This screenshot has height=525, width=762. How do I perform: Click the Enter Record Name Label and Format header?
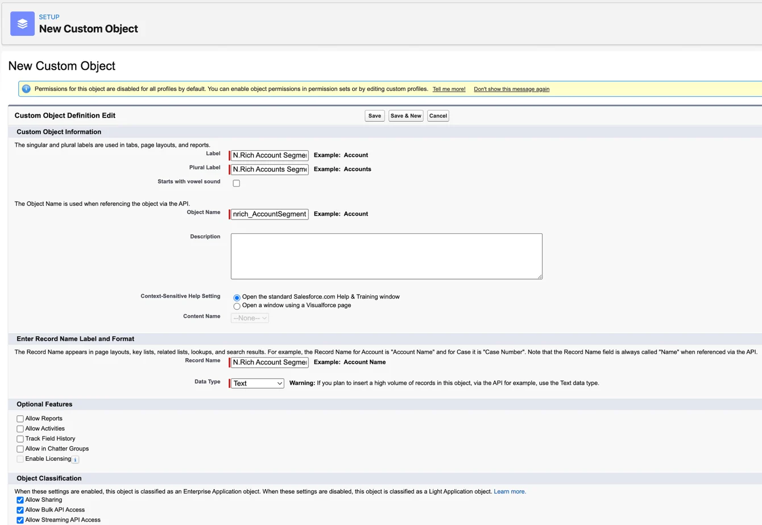(x=75, y=339)
